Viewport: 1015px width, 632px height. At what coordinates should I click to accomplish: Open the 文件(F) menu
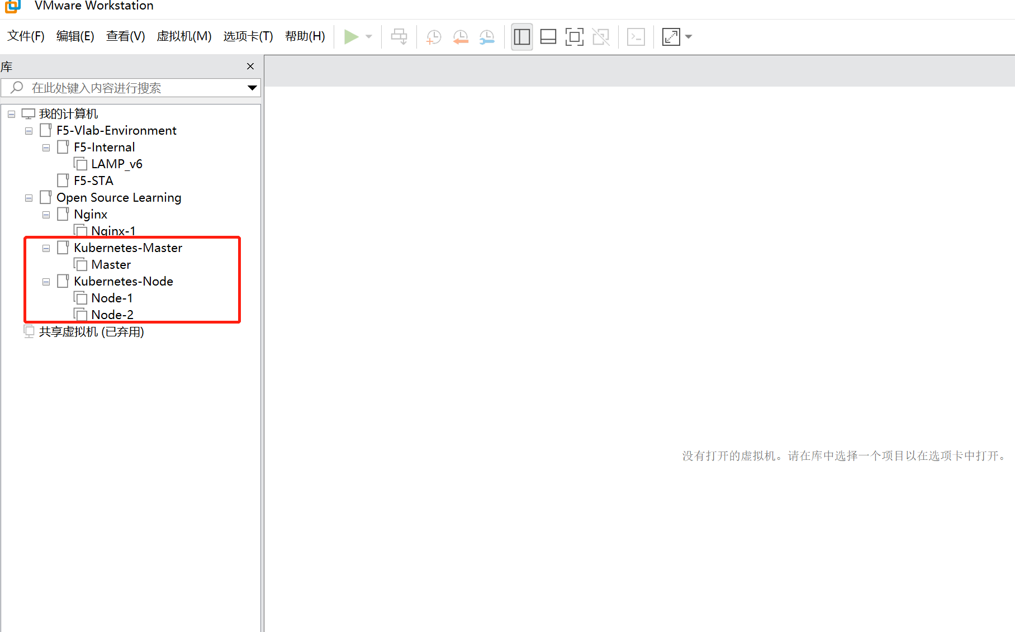[26, 36]
